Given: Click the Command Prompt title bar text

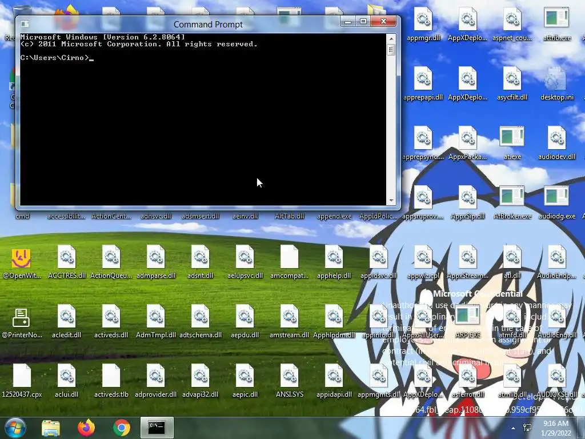Looking at the screenshot, I should coord(208,24).
